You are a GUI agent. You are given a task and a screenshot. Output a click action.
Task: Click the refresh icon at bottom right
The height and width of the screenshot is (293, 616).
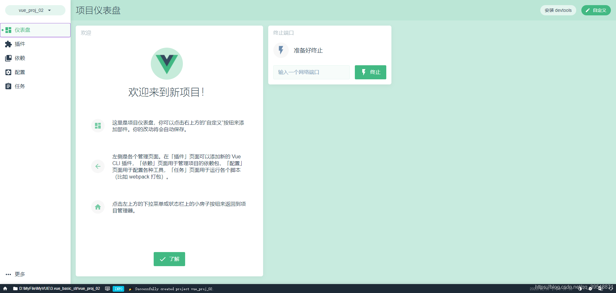(611, 289)
